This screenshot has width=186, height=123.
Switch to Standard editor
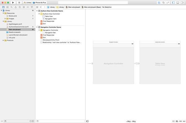(x=159, y=2)
